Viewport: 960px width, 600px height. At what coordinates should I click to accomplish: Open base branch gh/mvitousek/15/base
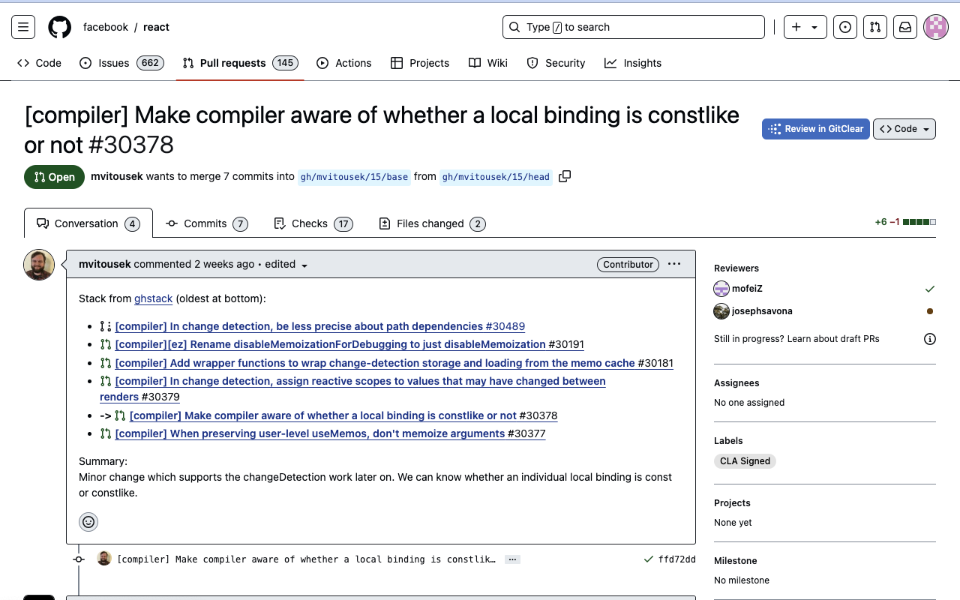[354, 177]
